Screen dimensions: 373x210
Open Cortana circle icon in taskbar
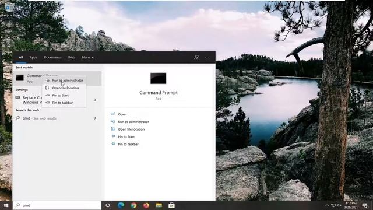107,205
